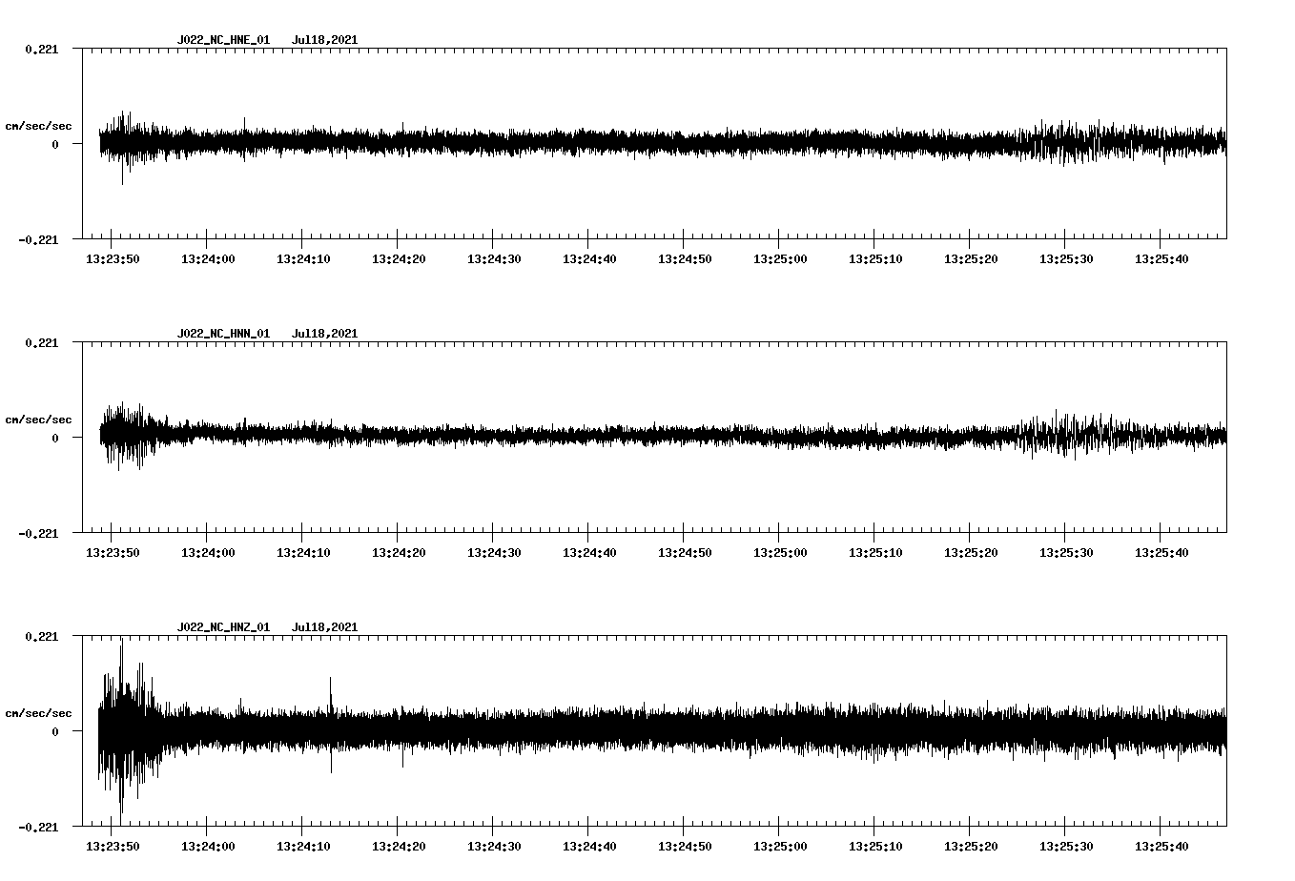Viewport: 1295px width, 881px height.
Task: Click time label 13:25:20 under HNE plot
Action: pos(971,258)
